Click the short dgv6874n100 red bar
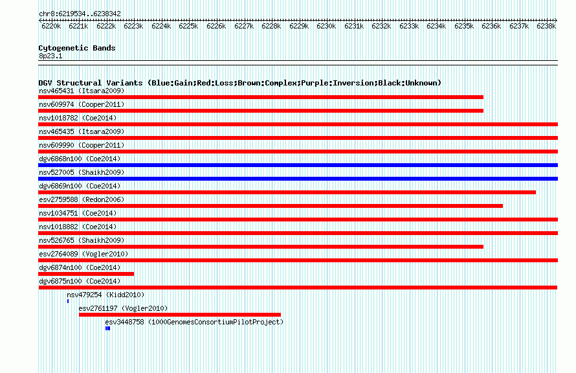The width and height of the screenshot is (576, 373). tap(86, 274)
